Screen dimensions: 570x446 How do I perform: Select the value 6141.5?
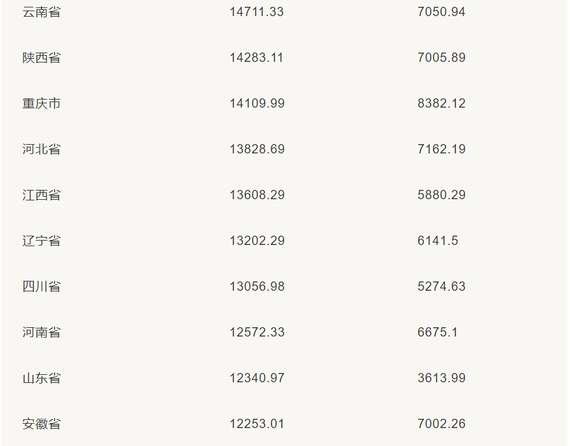point(438,241)
